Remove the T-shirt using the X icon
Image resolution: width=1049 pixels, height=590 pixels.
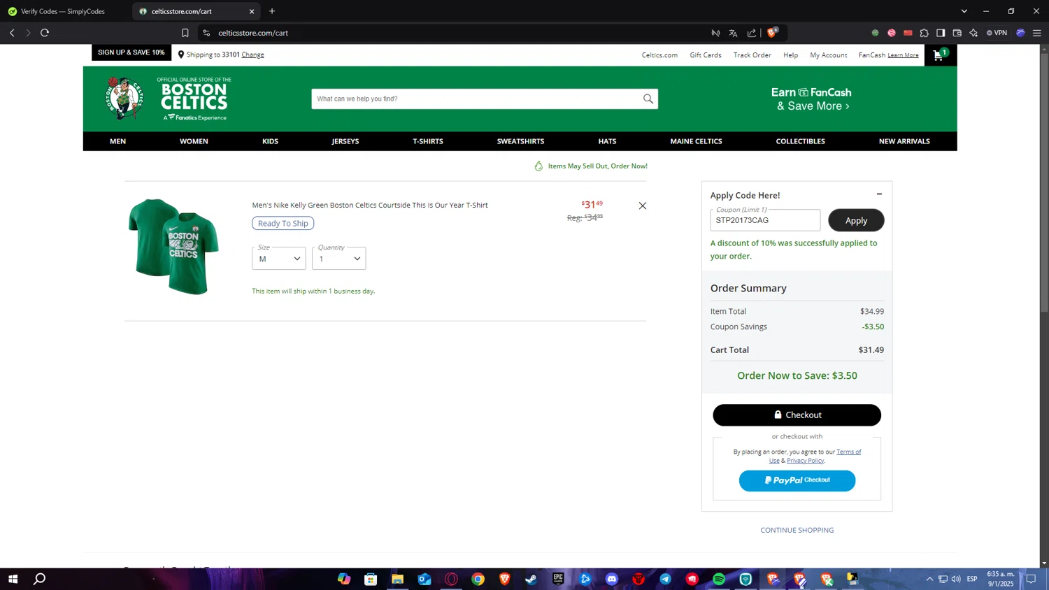tap(643, 206)
